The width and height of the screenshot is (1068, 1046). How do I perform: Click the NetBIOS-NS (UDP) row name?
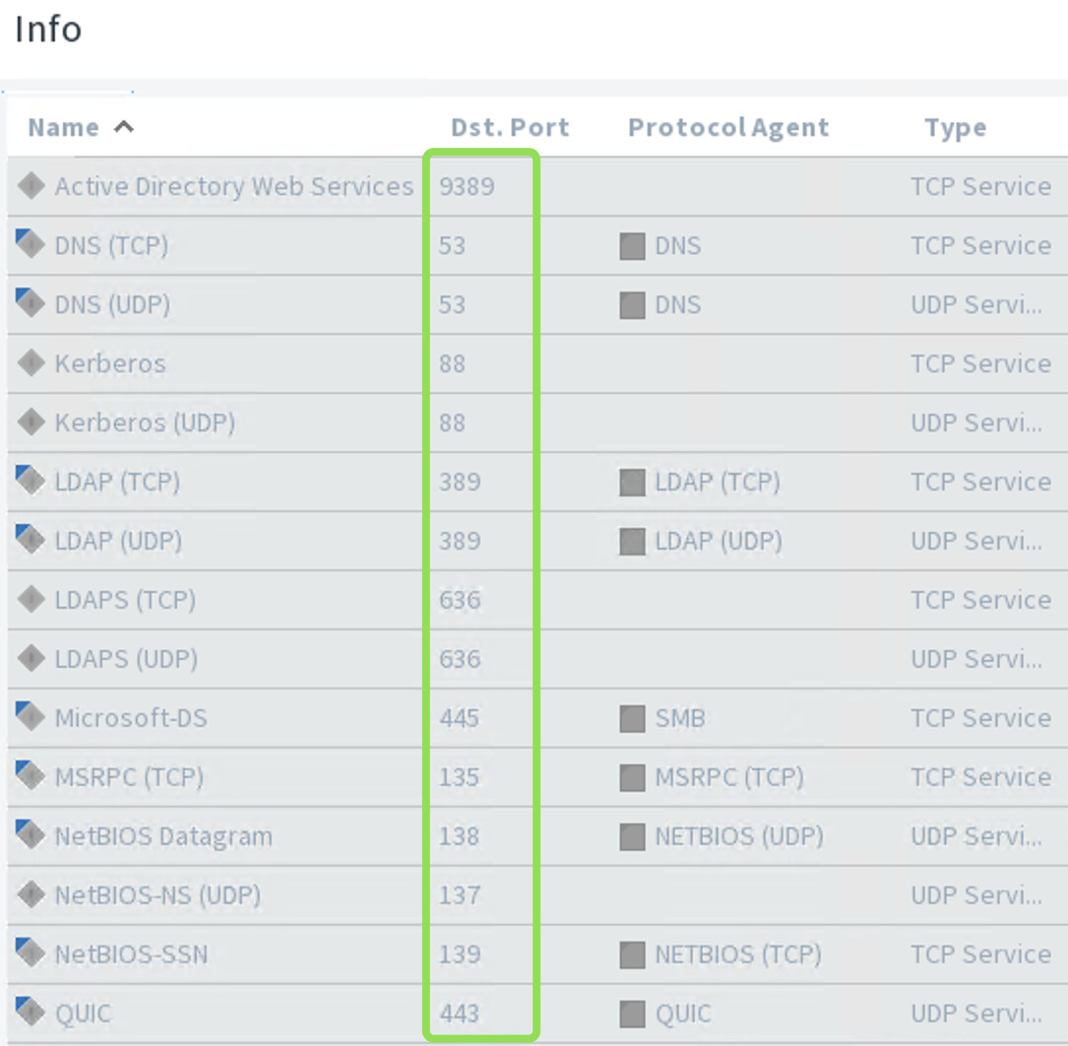point(157,895)
